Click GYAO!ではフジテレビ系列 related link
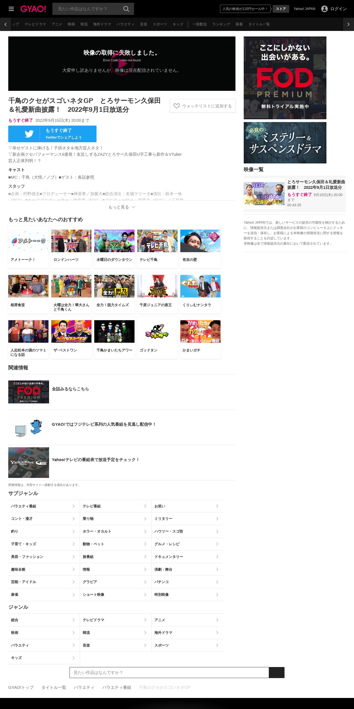The width and height of the screenshot is (354, 709). [104, 424]
